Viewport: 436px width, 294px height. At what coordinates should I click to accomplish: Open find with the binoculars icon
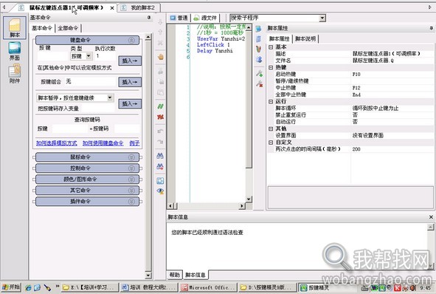click(x=160, y=156)
